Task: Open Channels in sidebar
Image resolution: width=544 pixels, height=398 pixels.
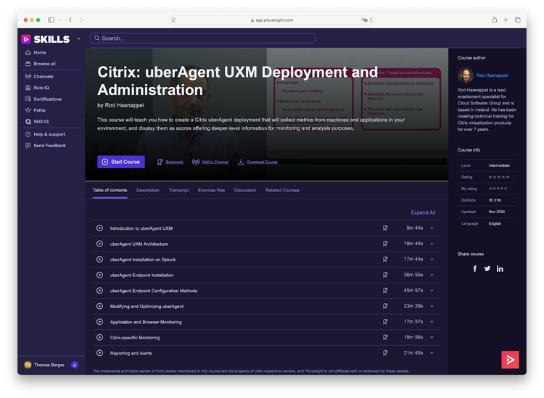Action: [39, 76]
